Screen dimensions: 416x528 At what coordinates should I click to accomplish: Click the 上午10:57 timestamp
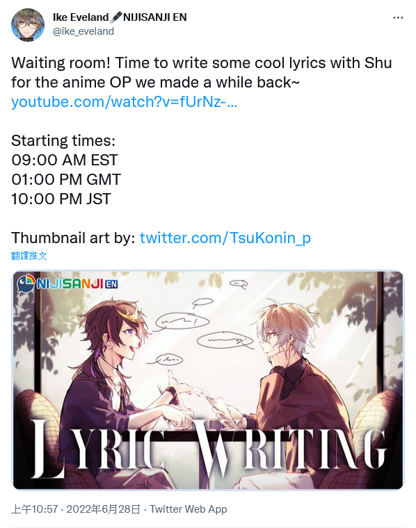pos(34,509)
